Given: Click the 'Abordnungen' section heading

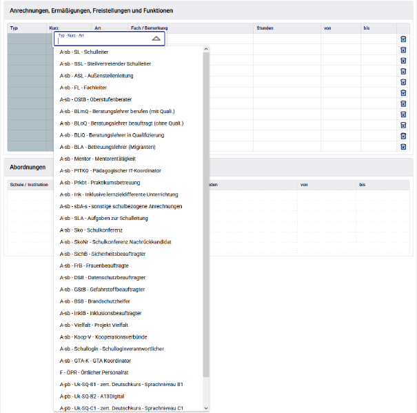Looking at the screenshot, I should point(28,168).
